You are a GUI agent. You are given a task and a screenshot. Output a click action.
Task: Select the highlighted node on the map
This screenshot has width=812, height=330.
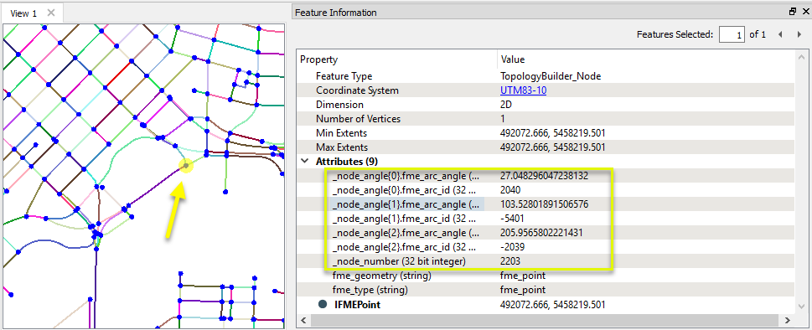point(186,166)
